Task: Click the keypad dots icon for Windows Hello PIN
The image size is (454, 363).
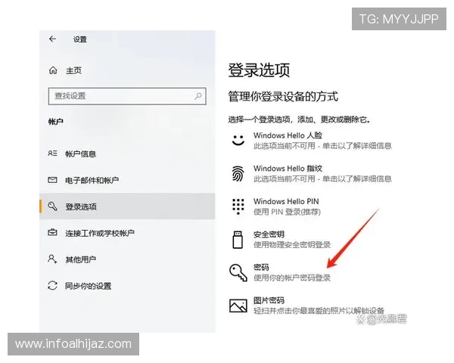Action: click(x=238, y=206)
